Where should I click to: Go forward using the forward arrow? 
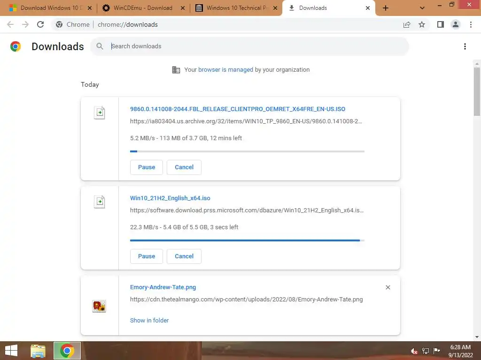coord(25,24)
